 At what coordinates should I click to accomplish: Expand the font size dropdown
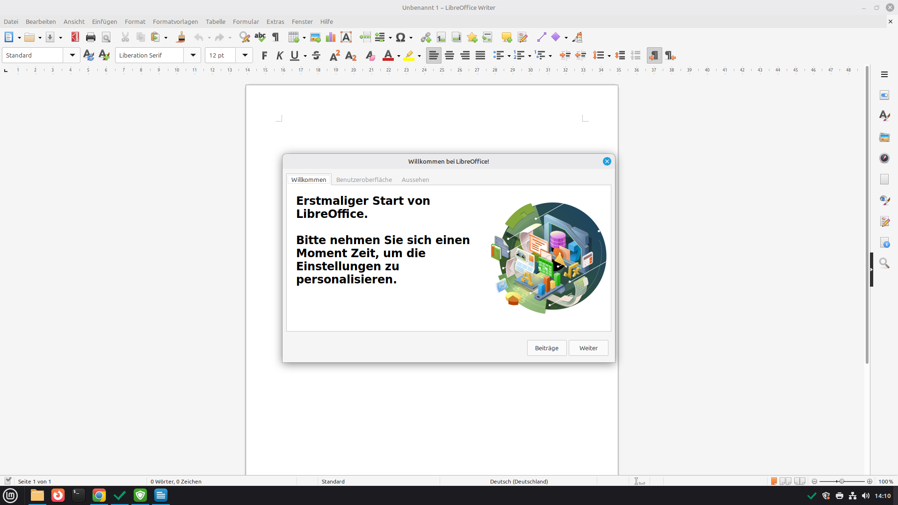coord(245,55)
